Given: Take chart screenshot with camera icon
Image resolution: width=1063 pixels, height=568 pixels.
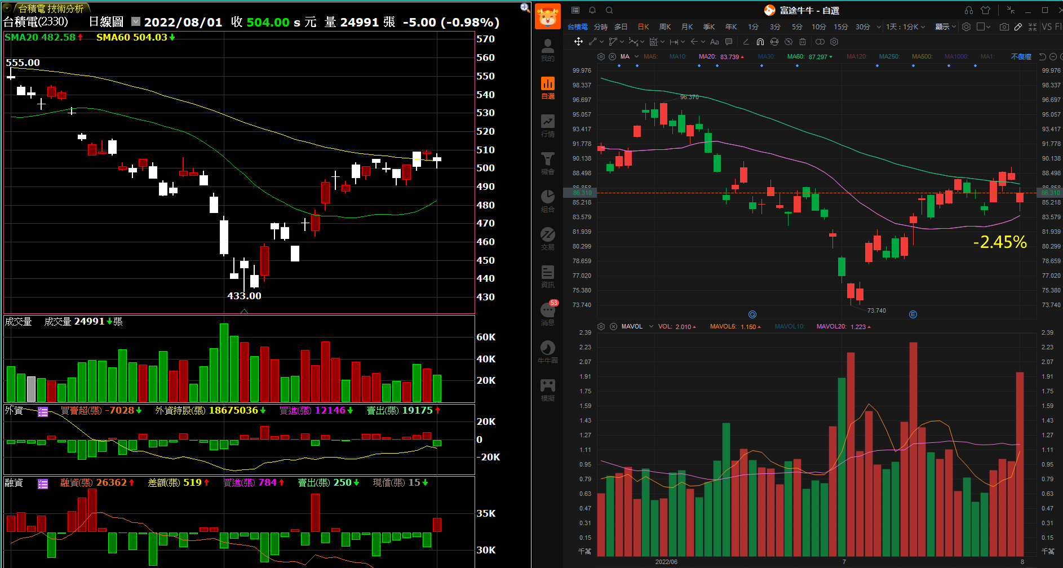Looking at the screenshot, I should pyautogui.click(x=1004, y=26).
